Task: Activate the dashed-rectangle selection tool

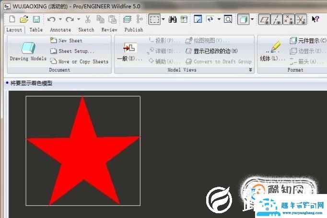Action: pos(154,19)
